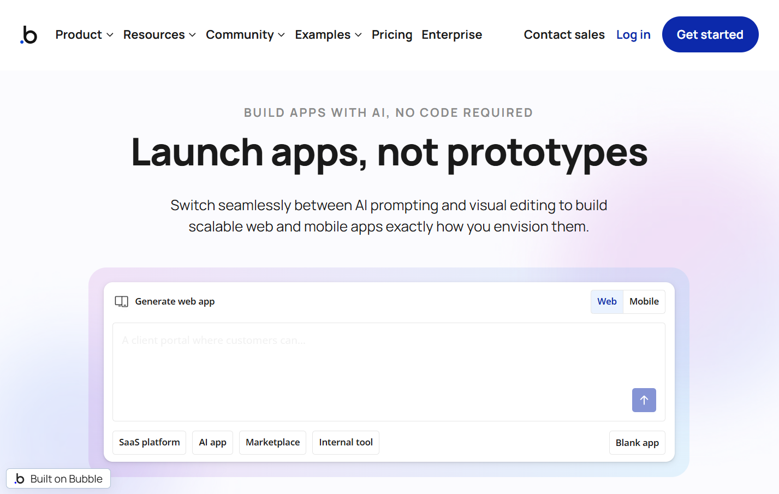Image resolution: width=779 pixels, height=494 pixels.
Task: Switch to the Web app mode
Action: (606, 301)
